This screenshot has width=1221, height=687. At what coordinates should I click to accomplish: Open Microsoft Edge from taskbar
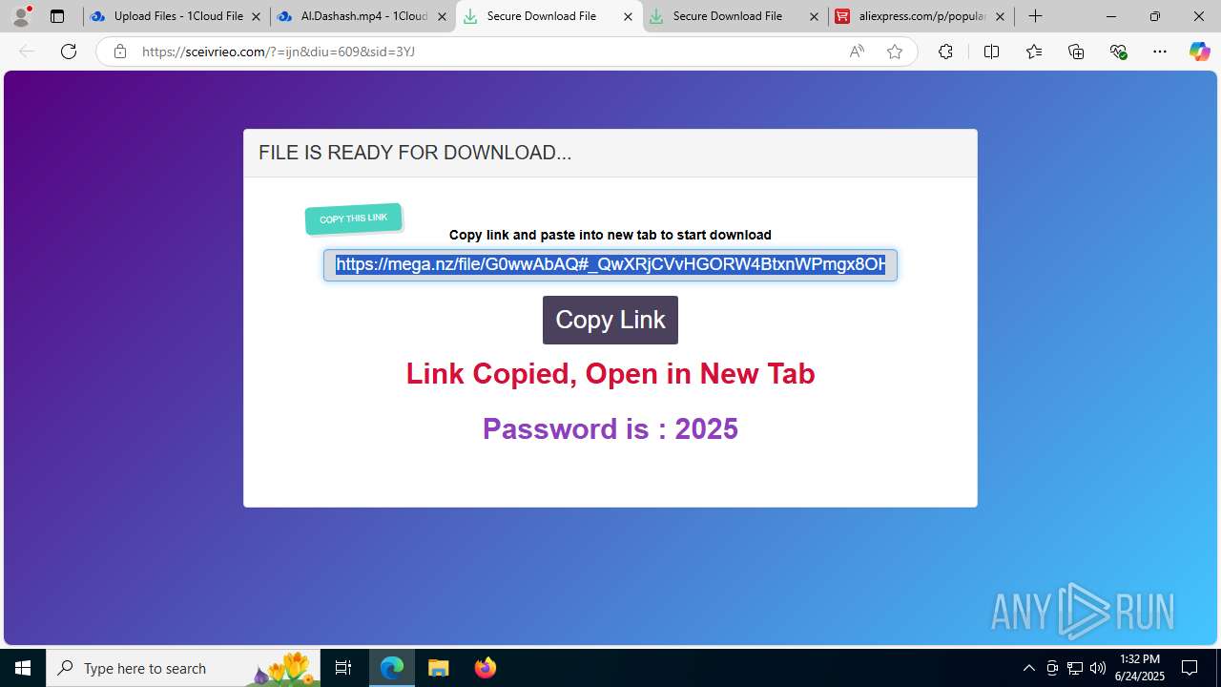tap(392, 668)
